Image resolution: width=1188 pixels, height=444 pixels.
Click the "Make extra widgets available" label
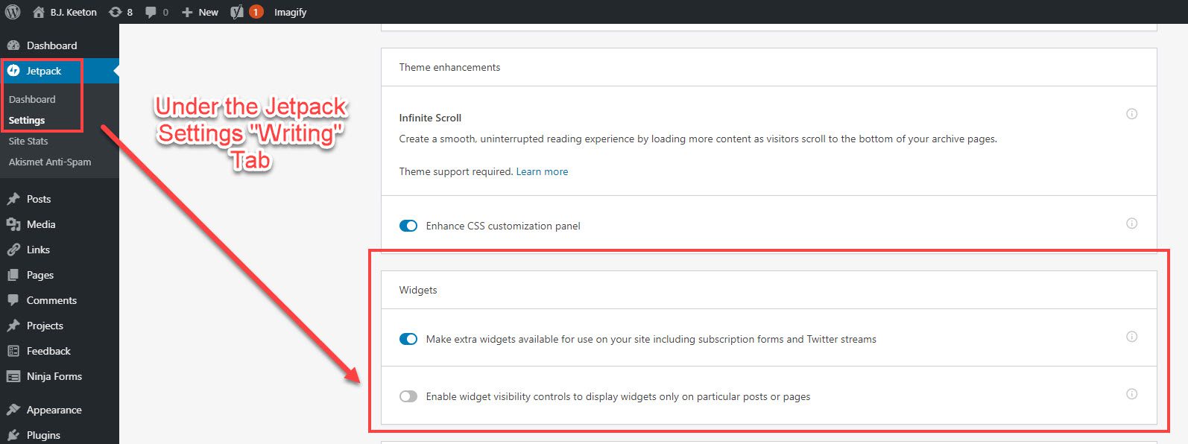(x=651, y=339)
